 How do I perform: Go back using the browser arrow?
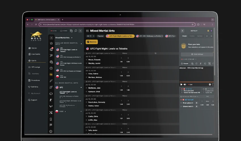pyautogui.click(x=28, y=25)
